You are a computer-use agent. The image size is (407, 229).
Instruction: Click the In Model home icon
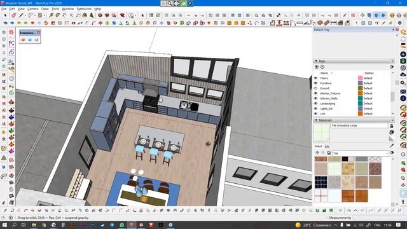point(329,153)
